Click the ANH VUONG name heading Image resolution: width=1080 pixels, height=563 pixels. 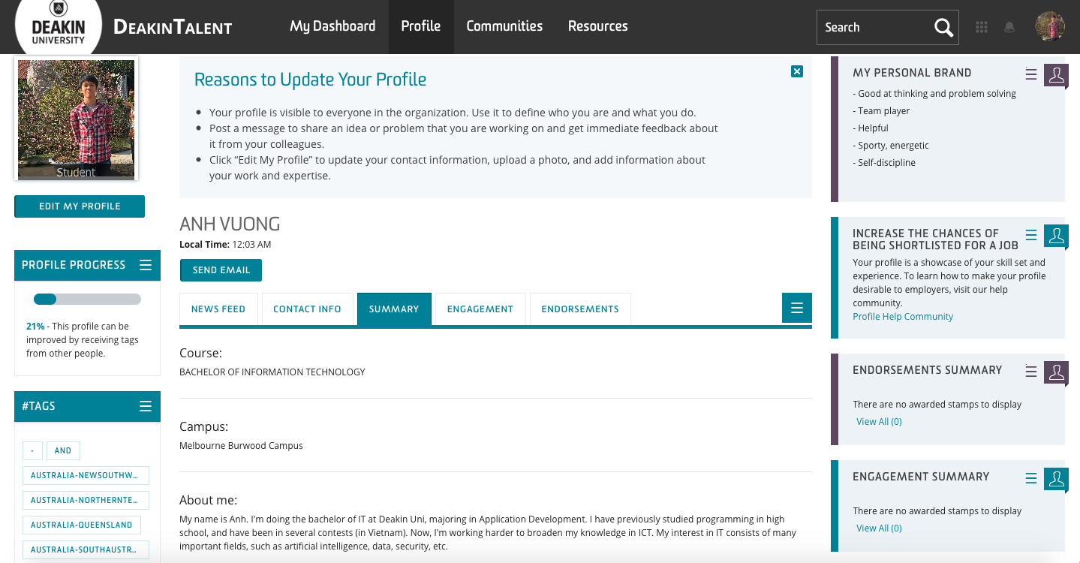click(230, 224)
